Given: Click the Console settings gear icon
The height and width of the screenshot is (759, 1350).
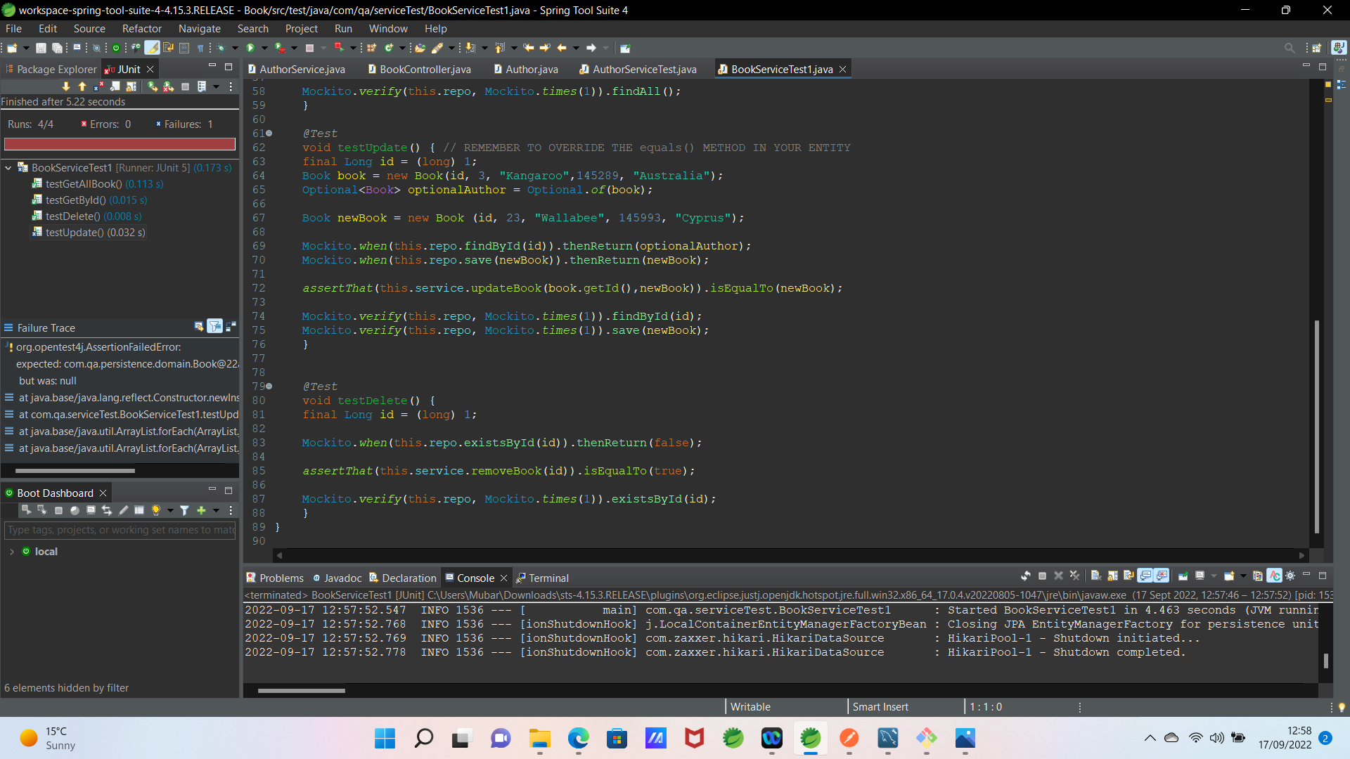Looking at the screenshot, I should point(1290,576).
